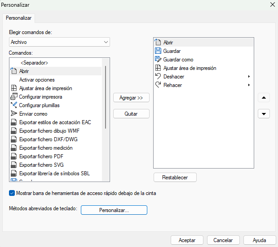Click the Ajustar área de impresión icon in Comandos list
278x247 pixels.
click(x=14, y=88)
